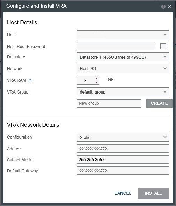
Task: Open the Configuration dropdown set to Static
Action: pos(123,137)
